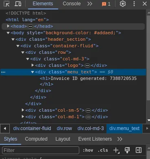This screenshot has height=159, width=150.
Task: Click the ellipsis badge in col-sm-5 div
Action: 88,110
